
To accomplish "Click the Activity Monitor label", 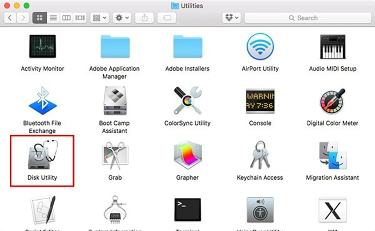I will [x=43, y=69].
